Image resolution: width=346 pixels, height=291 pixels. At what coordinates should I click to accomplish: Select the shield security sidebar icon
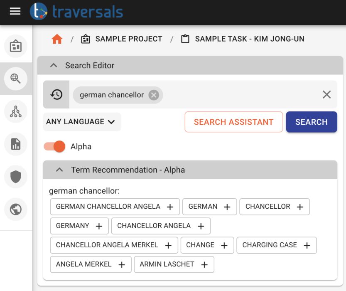pos(16,177)
